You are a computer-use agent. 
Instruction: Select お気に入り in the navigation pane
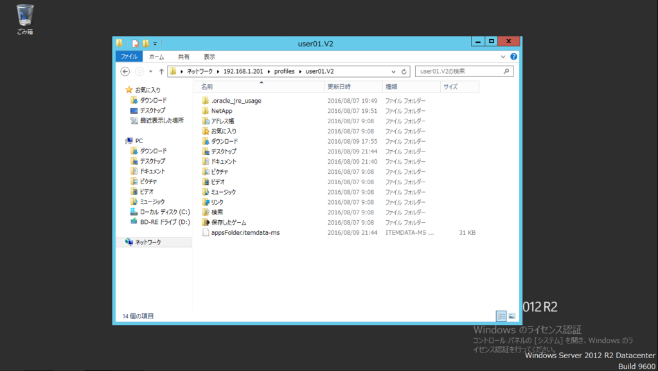point(143,90)
